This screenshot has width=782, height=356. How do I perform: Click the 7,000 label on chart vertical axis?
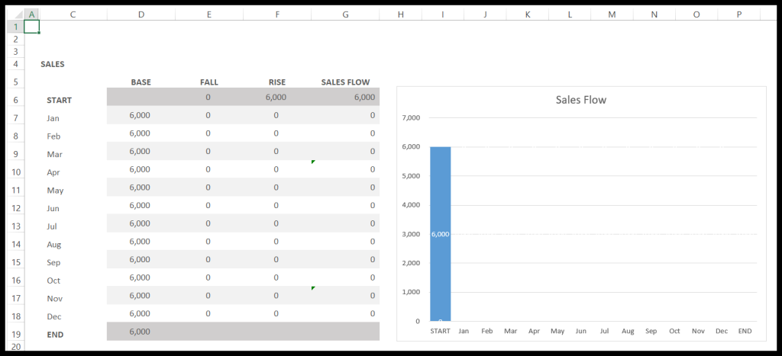pos(411,118)
